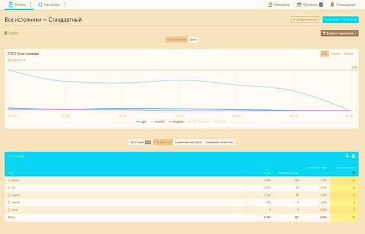Toggle the organic series in chart legend
The height and width of the screenshot is (234, 365).
176,122
